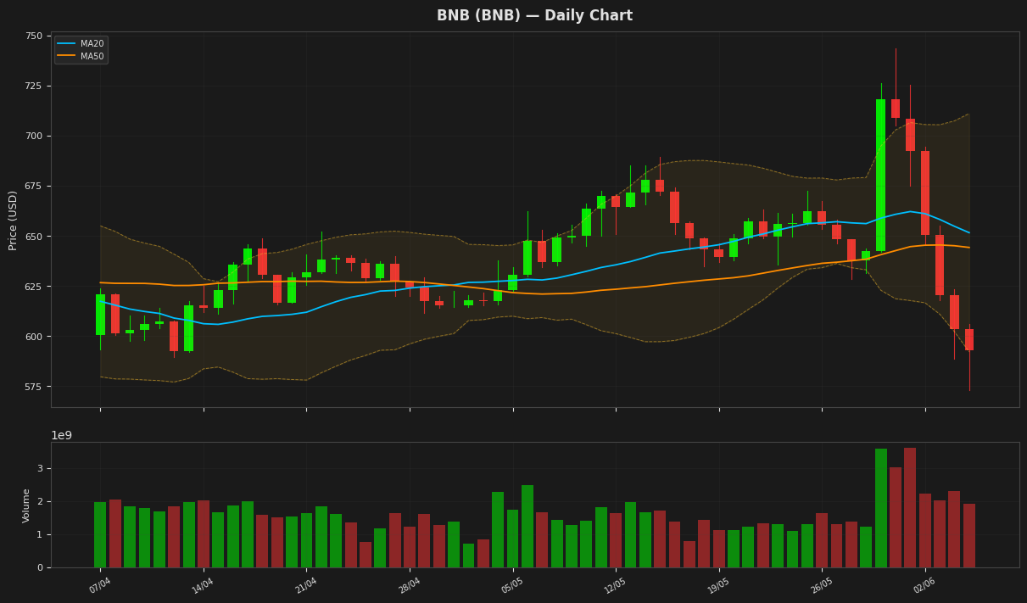Click the 650 price tick label
This screenshot has width=1027, height=603.
(x=34, y=236)
